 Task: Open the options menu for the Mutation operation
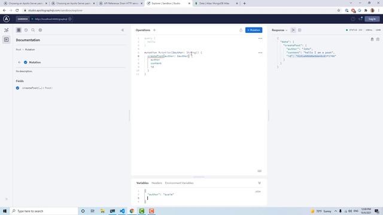(x=260, y=53)
